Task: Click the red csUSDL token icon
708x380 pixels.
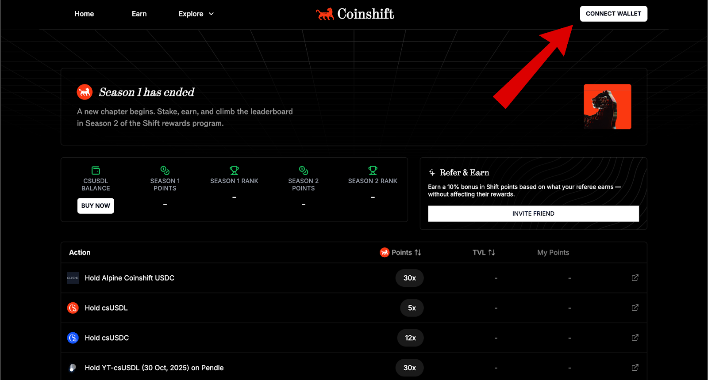Action: point(73,308)
